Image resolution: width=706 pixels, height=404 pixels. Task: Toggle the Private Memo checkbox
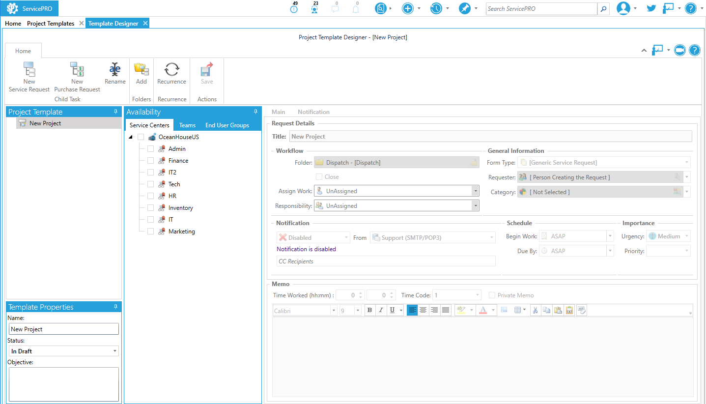point(492,295)
